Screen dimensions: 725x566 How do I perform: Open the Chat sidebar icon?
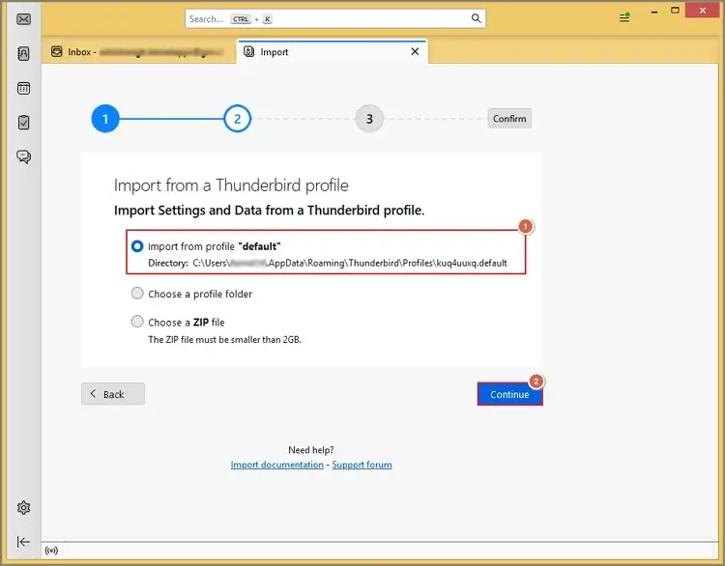tap(23, 157)
